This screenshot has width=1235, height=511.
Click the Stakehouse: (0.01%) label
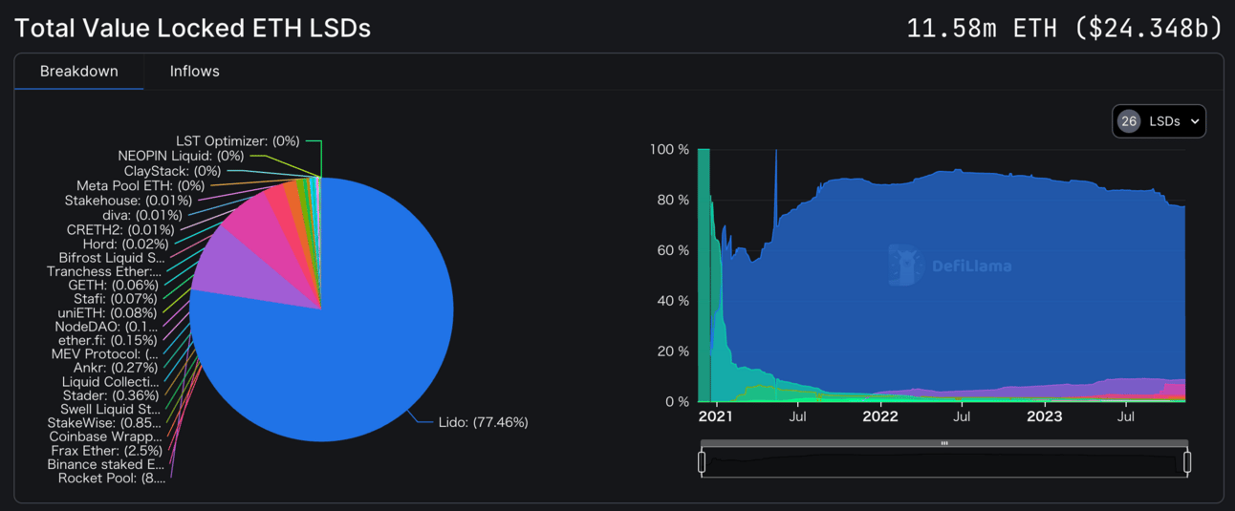pyautogui.click(x=128, y=201)
